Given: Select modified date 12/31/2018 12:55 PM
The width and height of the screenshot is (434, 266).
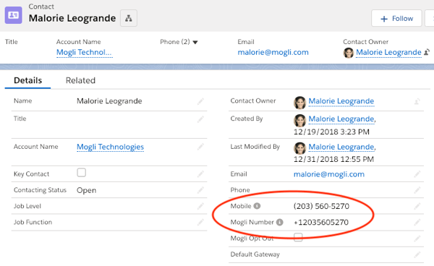Looking at the screenshot, I should tap(333, 159).
